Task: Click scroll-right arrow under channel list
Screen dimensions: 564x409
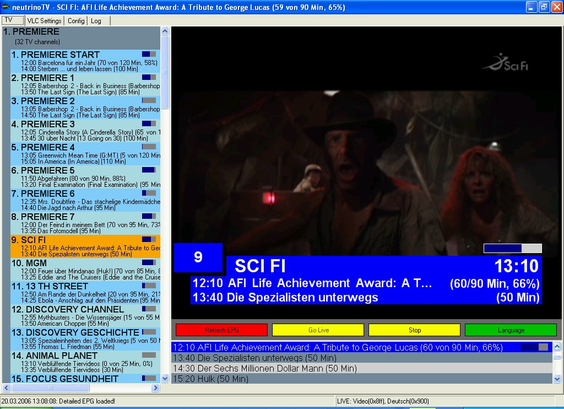Action: point(156,388)
